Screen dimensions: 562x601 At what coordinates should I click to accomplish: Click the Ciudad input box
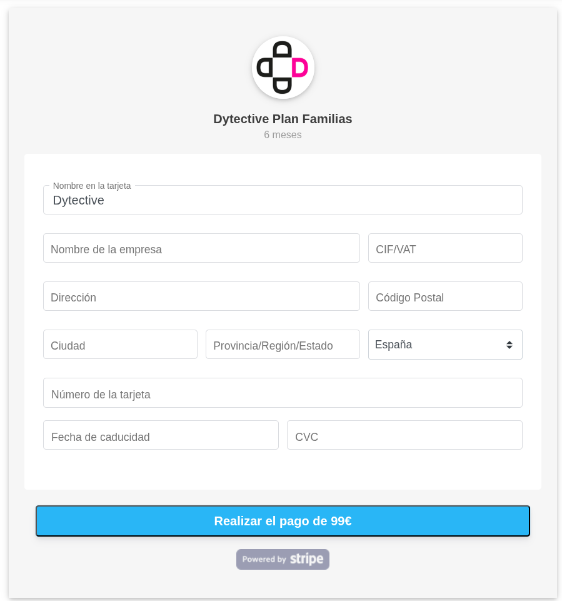[x=120, y=345]
